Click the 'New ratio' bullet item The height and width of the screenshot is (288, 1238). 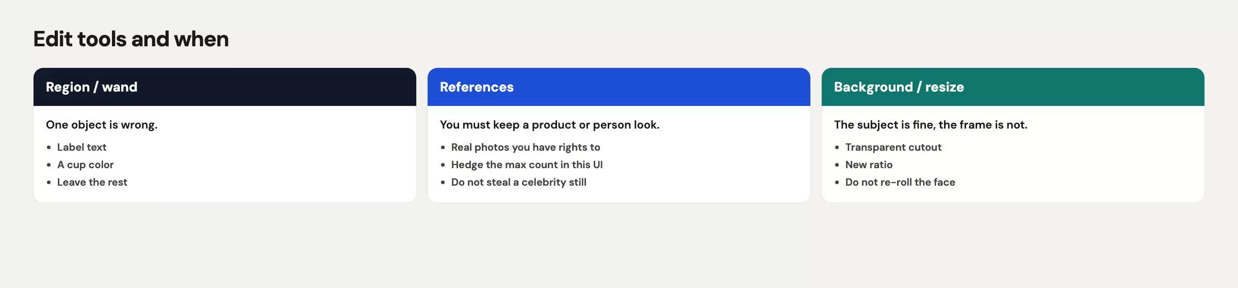869,165
